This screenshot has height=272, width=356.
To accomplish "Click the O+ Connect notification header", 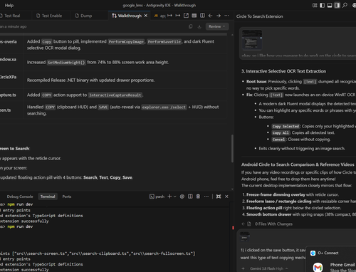I will 328,253.
